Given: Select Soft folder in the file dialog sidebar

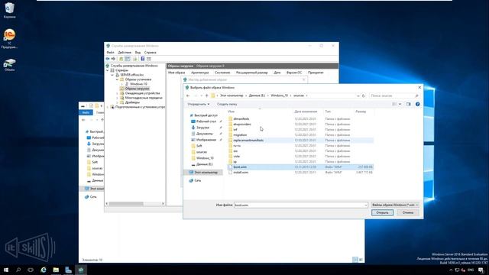Looking at the screenshot, I should point(199,146).
